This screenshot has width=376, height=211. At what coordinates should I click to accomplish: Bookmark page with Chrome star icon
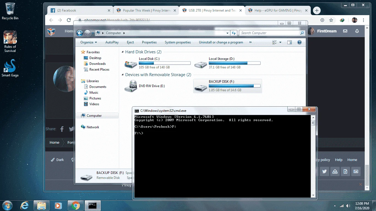[331, 20]
